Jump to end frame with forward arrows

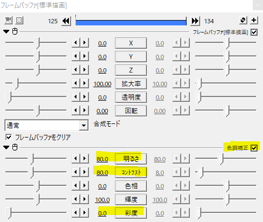click(x=195, y=21)
